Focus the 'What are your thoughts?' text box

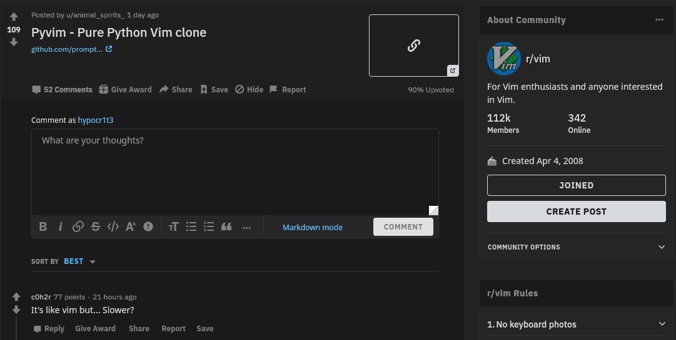click(x=235, y=172)
